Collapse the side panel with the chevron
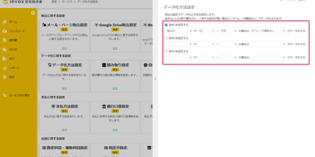Screen dimensions: 315x157 (x=155, y=78)
